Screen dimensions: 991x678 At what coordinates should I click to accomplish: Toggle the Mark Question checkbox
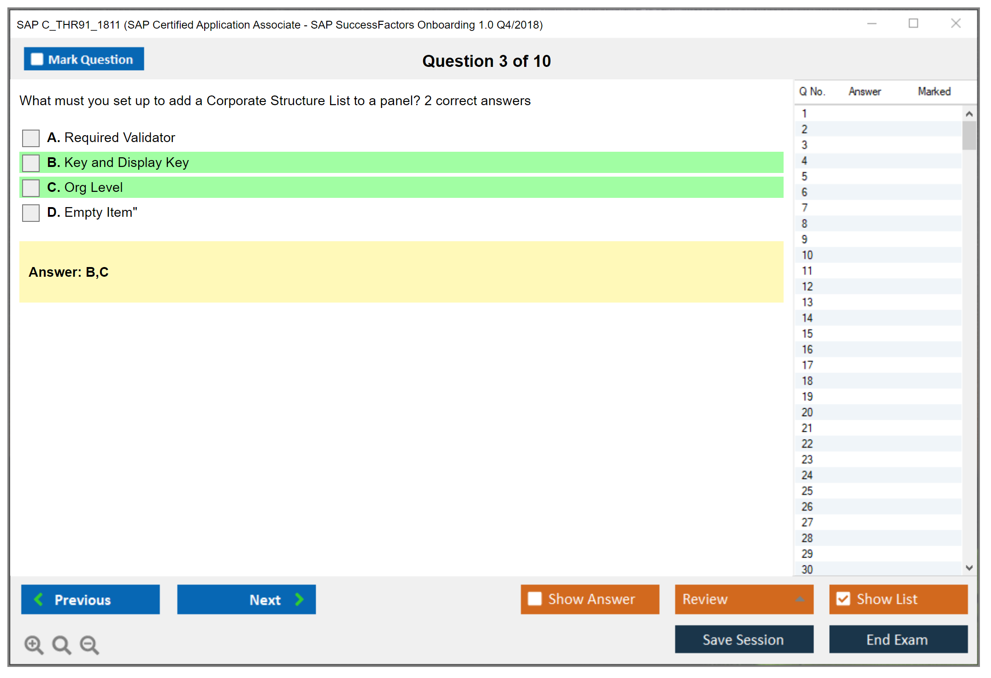(37, 59)
